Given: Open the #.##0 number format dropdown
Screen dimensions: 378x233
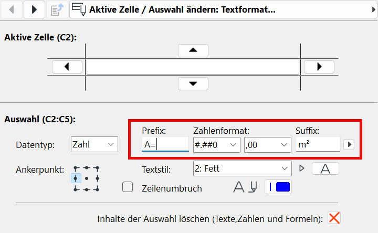Looking at the screenshot, I should click(x=216, y=145).
